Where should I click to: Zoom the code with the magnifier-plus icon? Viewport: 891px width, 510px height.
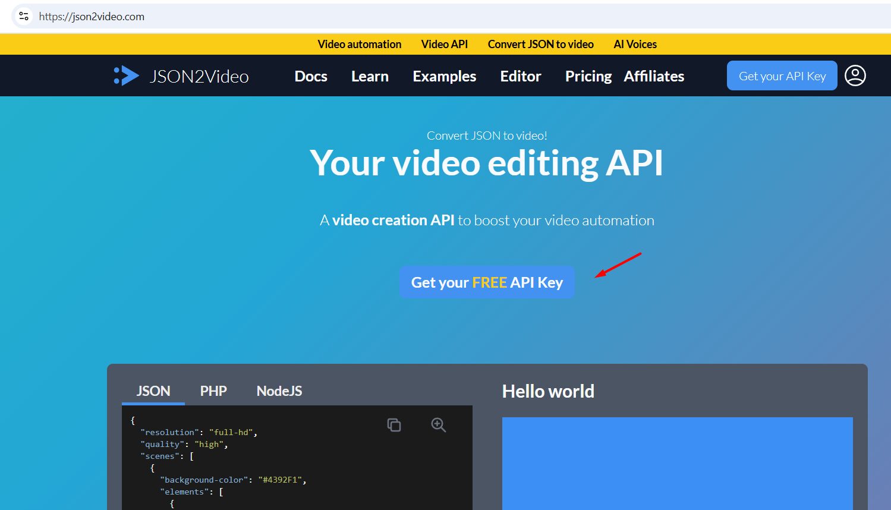(x=438, y=424)
